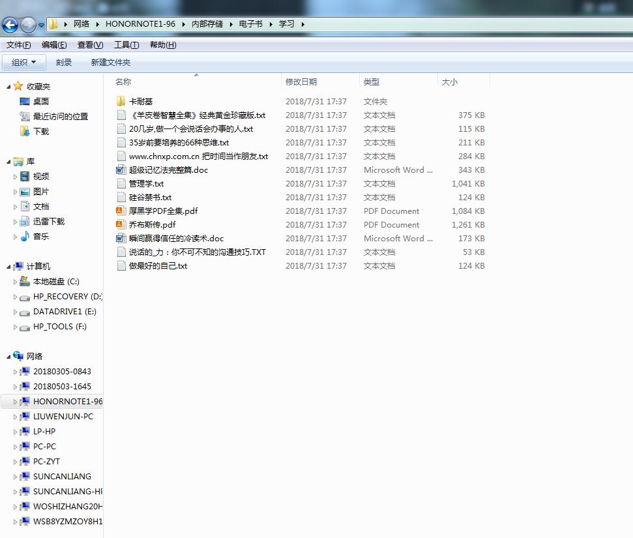Click the HP_RECOVERY (D:) drive icon
The width and height of the screenshot is (633, 538).
25,297
